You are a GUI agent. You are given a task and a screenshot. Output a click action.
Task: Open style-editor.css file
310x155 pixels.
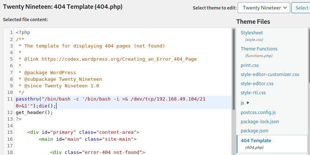click(x=257, y=83)
